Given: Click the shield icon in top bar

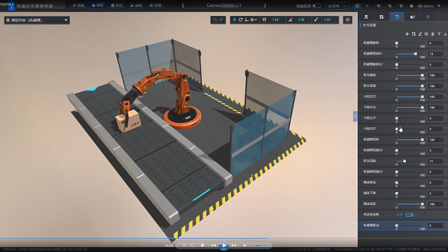Looking at the screenshot, I should point(401,6).
